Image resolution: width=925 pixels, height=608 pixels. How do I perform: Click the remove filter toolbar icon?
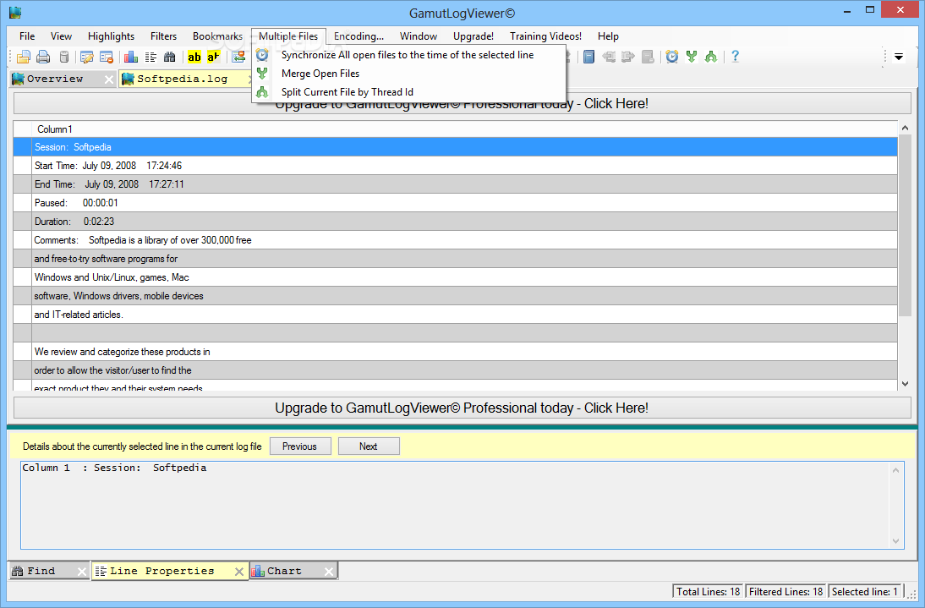click(107, 57)
